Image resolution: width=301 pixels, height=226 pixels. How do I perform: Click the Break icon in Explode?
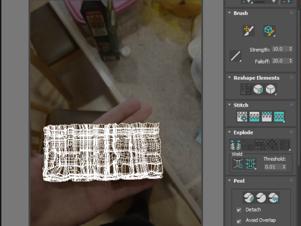click(x=235, y=145)
